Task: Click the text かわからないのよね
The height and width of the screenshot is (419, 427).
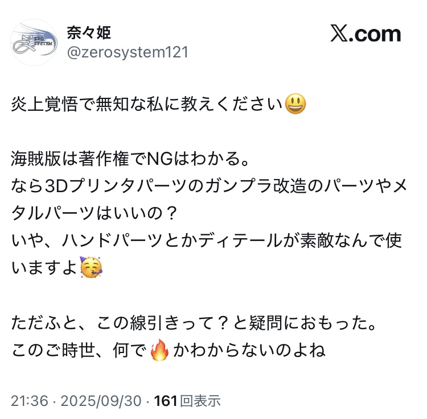Action: 249,350
